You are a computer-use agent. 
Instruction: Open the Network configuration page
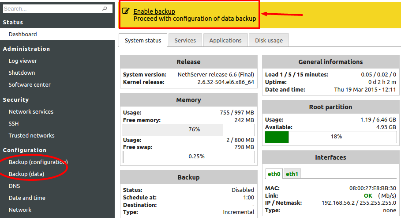[x=20, y=210]
